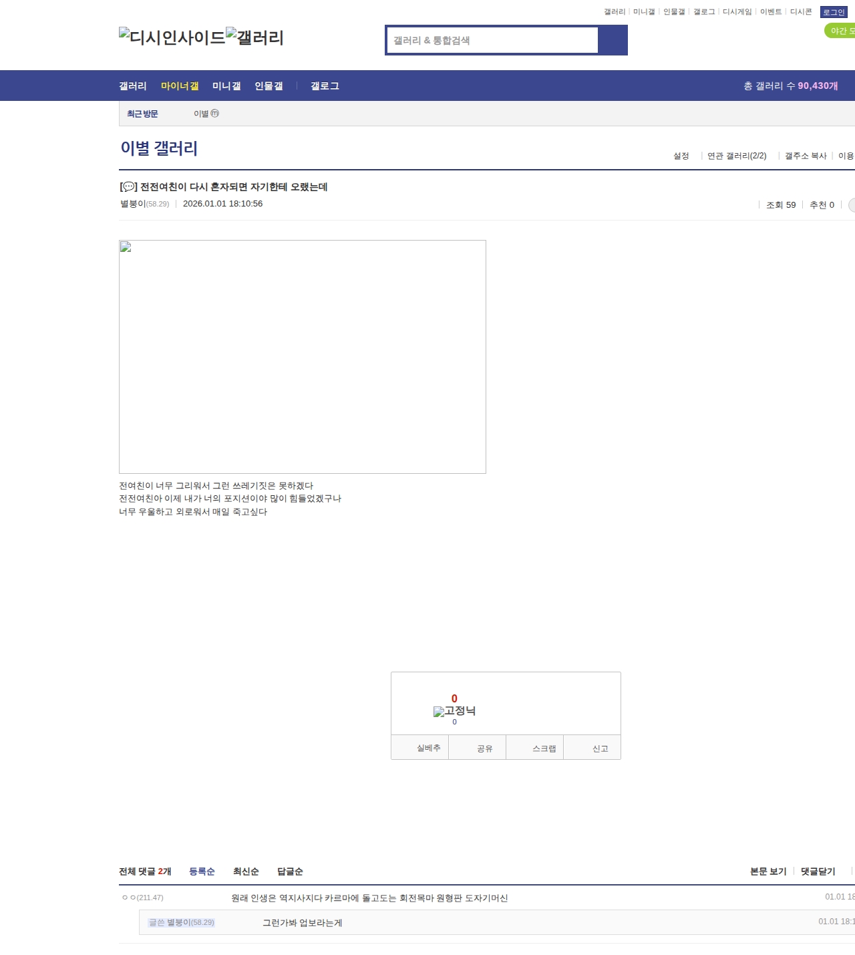The width and height of the screenshot is (855, 955).
Task: Click post date 2026.01.01 18:10:56
Action: [x=222, y=204]
